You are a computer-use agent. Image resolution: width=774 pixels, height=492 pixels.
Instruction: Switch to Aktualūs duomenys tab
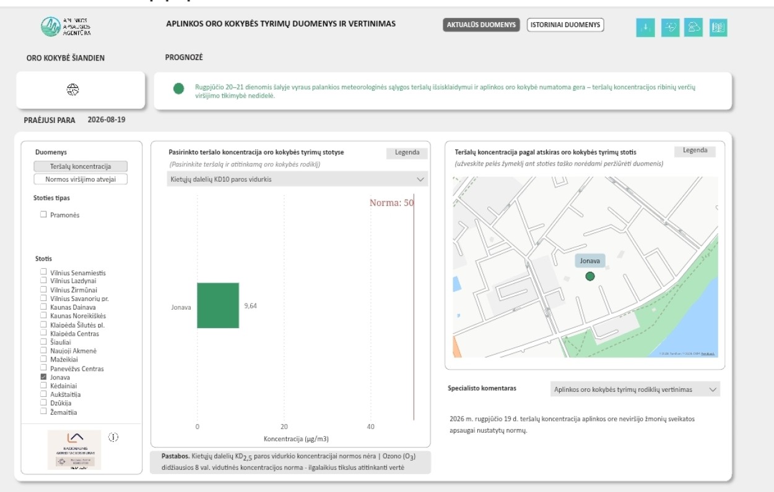coord(481,25)
